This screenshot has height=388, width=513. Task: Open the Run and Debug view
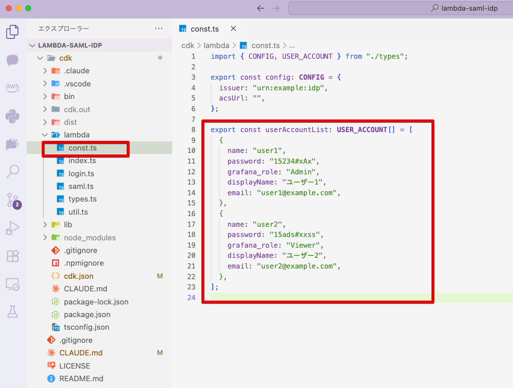pos(13,227)
